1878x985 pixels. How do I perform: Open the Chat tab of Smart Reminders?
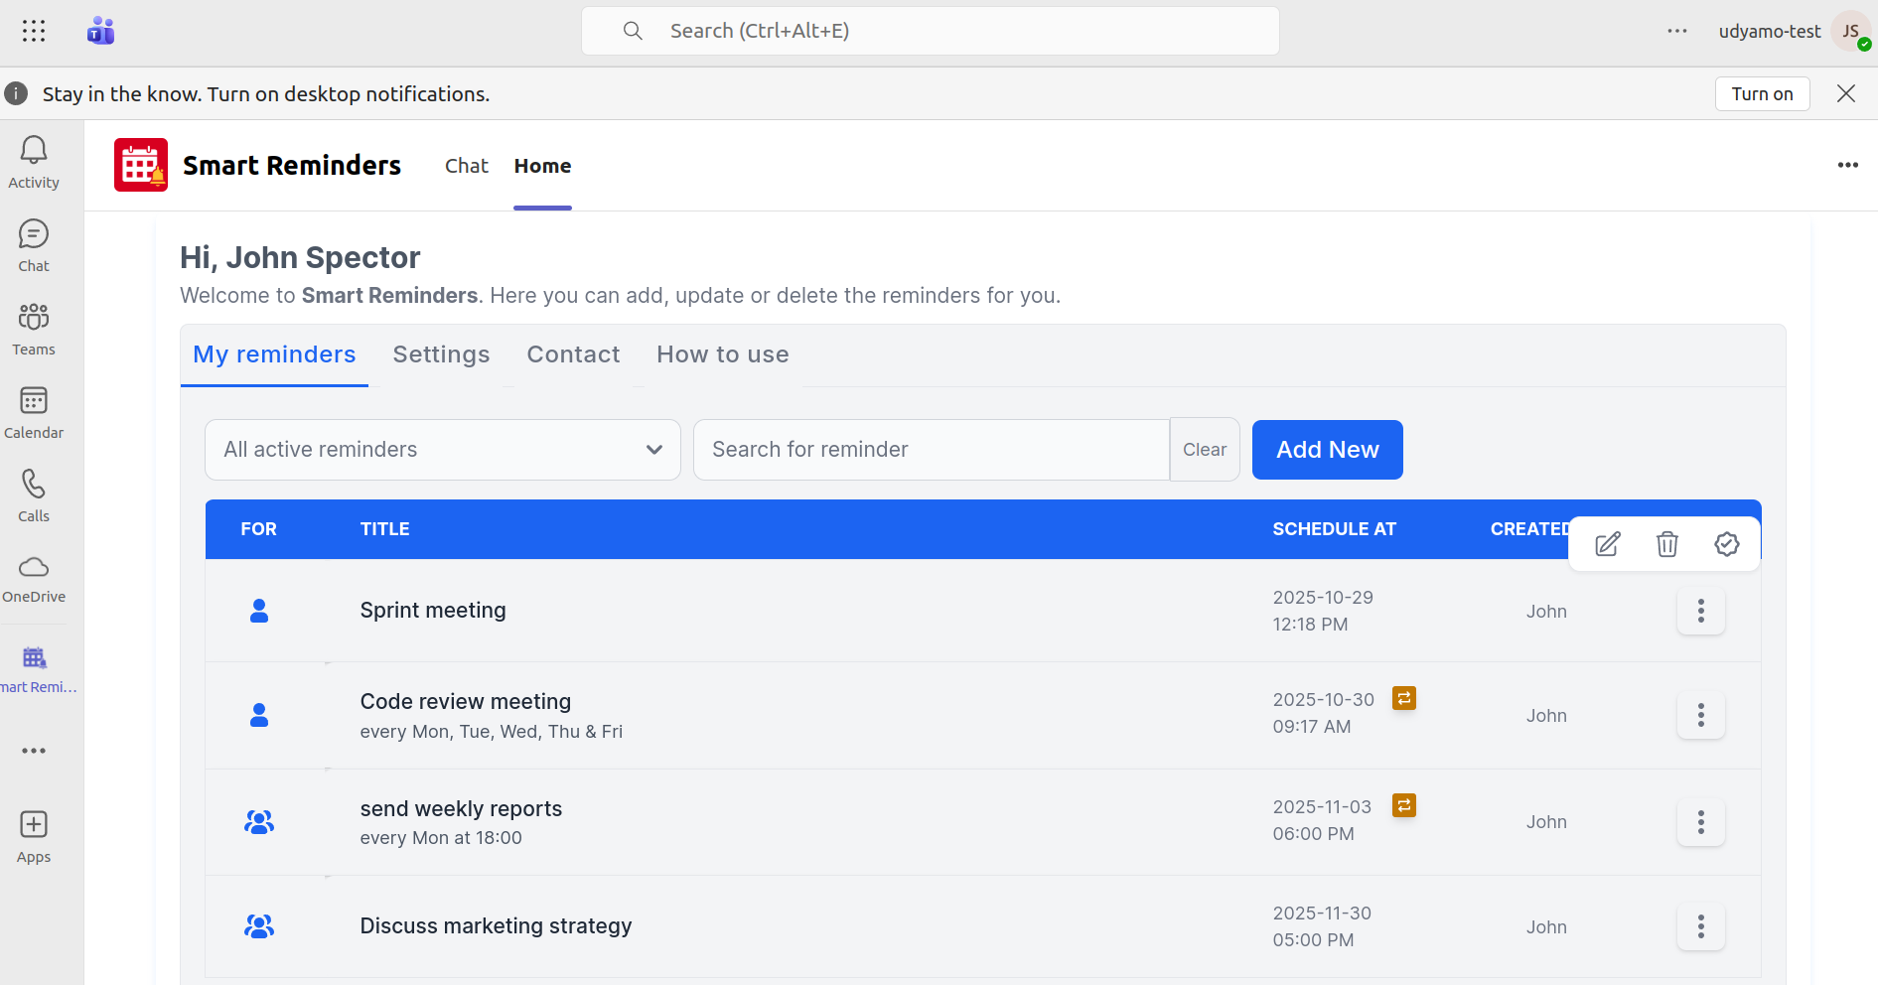point(466,166)
